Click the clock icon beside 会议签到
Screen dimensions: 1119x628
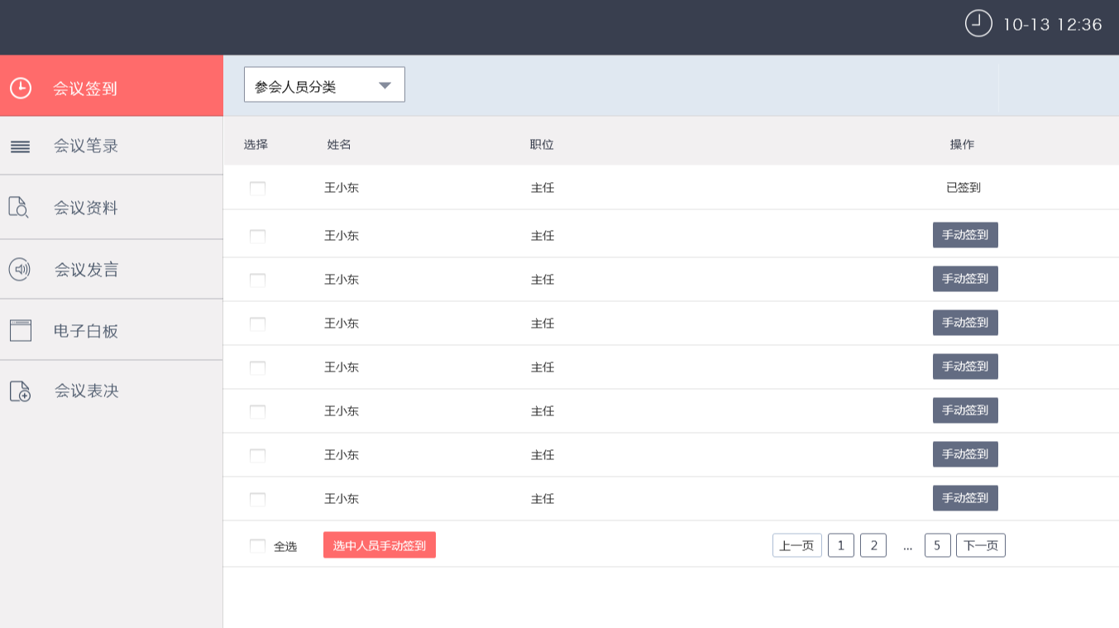point(21,88)
